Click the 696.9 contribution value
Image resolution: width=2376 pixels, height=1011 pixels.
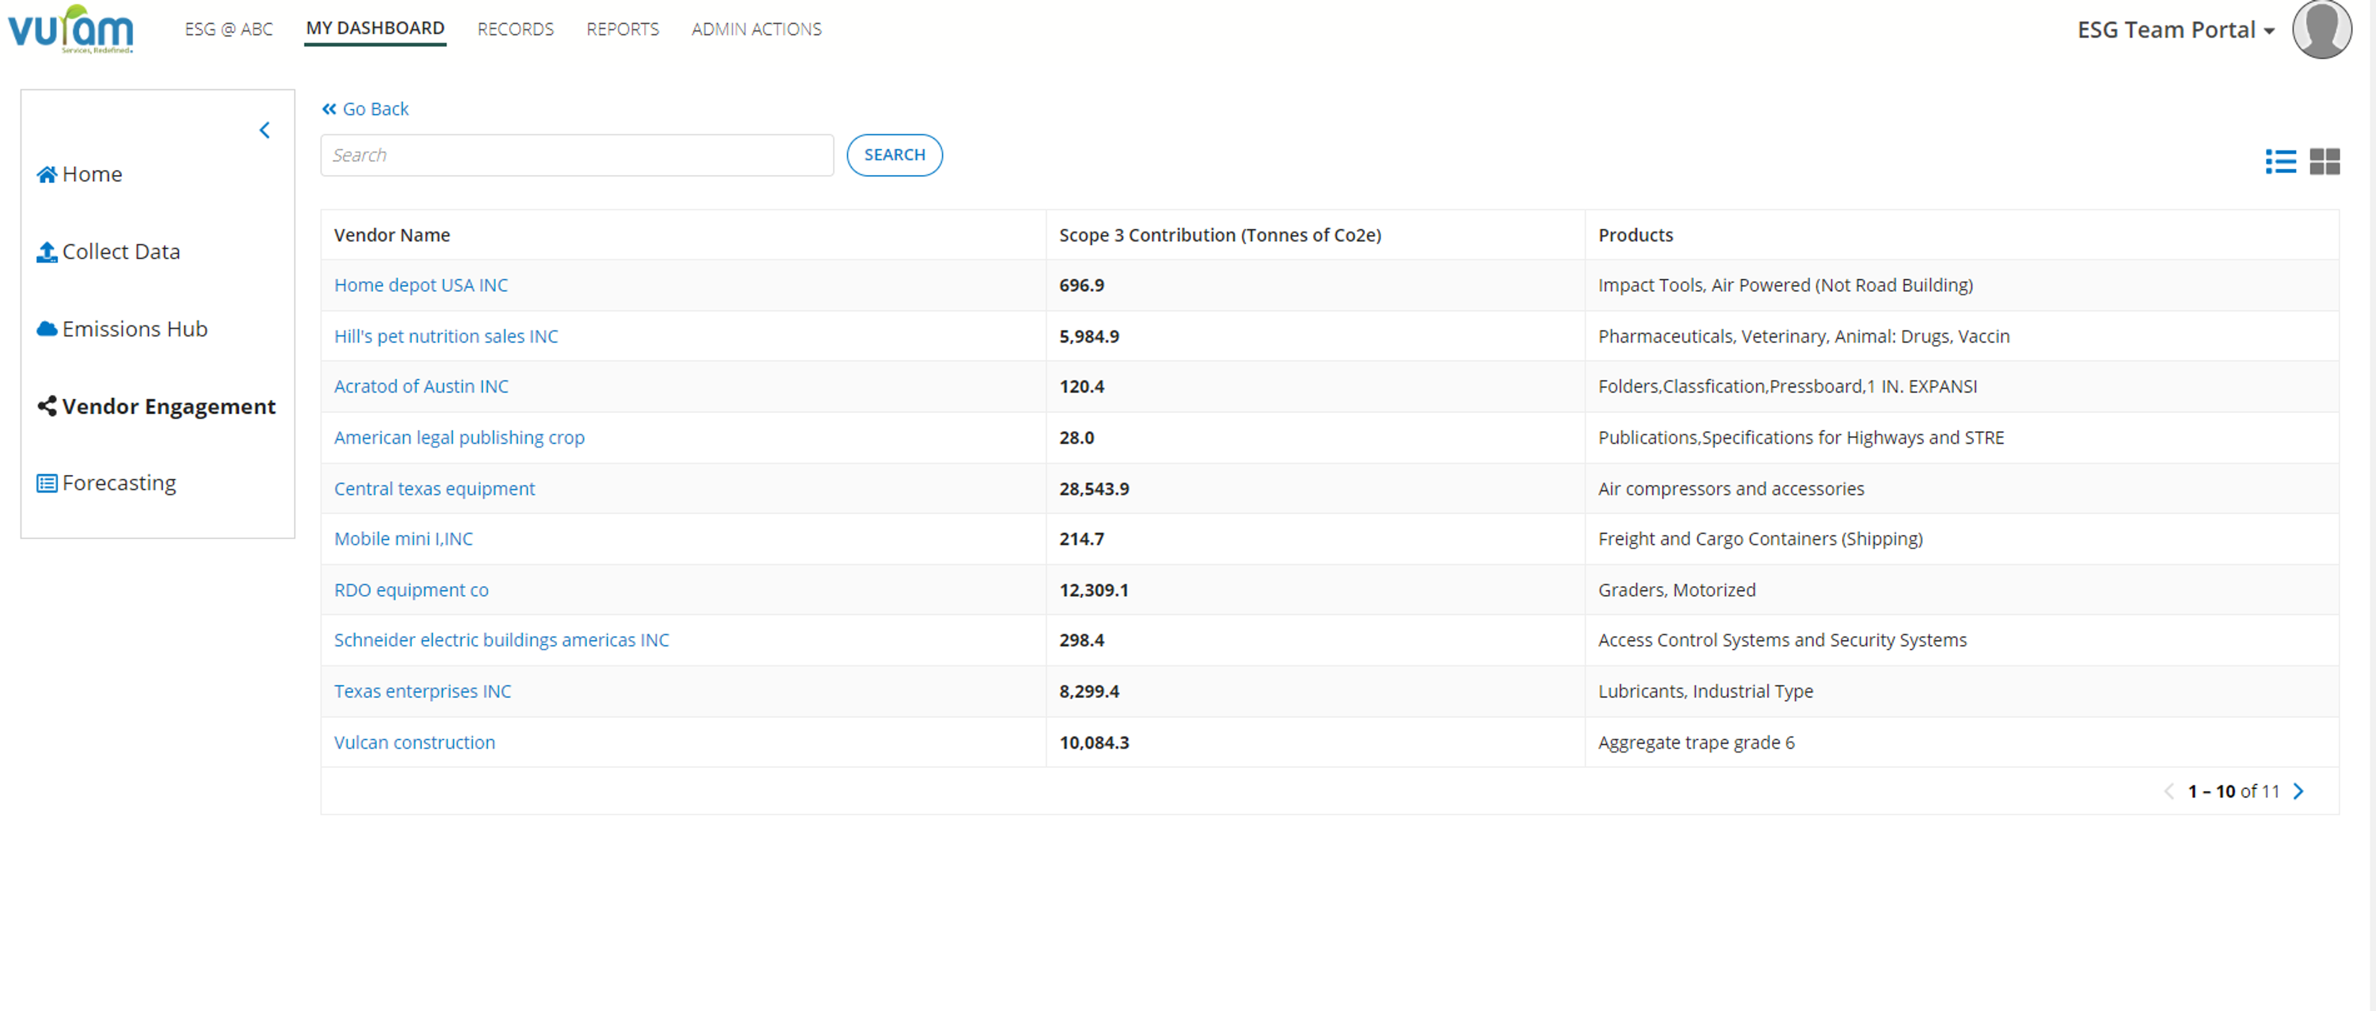pyautogui.click(x=1081, y=286)
